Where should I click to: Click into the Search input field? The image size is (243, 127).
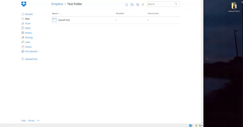160,4
